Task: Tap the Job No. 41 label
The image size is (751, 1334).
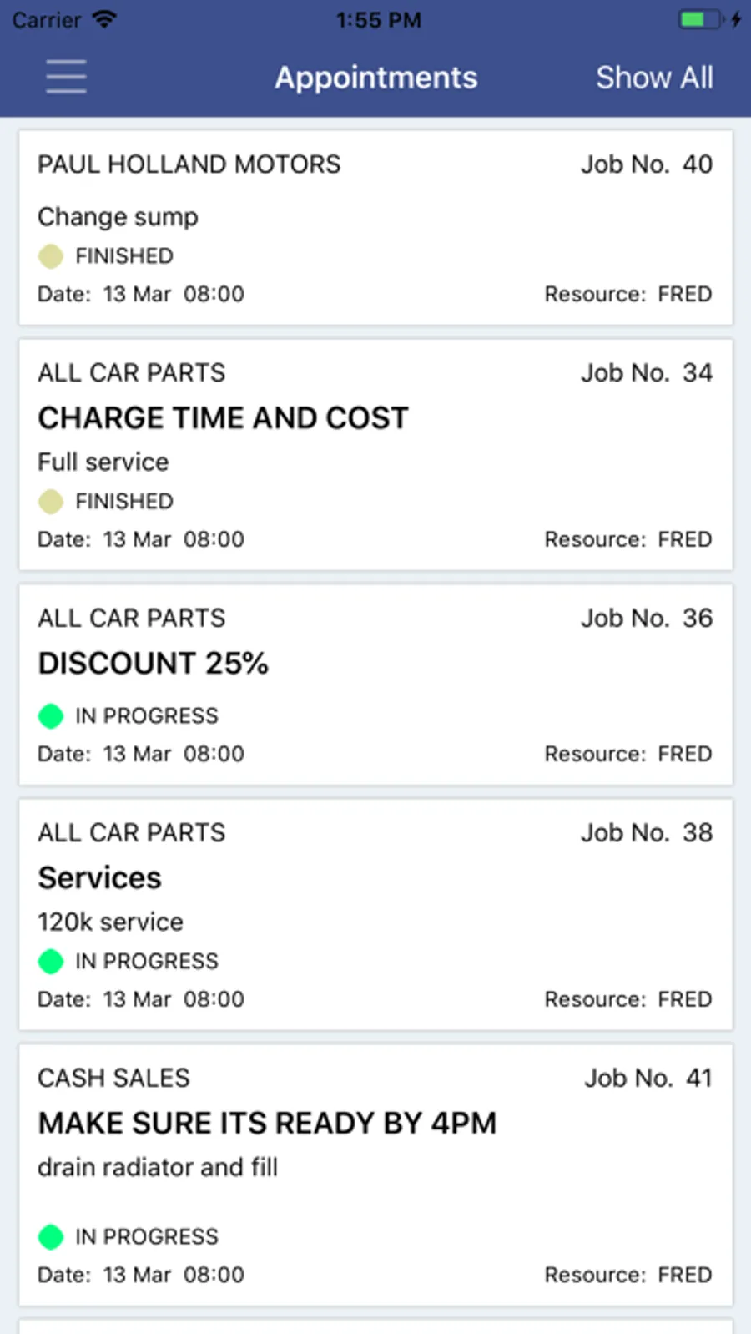Action: tap(648, 1079)
